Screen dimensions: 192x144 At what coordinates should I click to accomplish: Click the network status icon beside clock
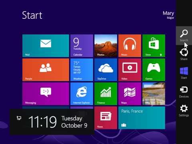click(x=19, y=118)
